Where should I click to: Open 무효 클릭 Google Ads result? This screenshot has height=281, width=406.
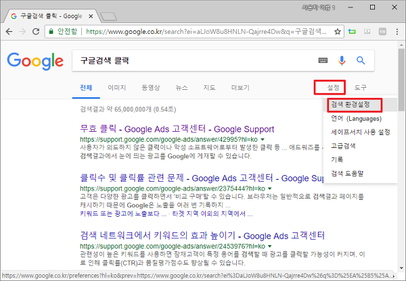click(x=177, y=128)
